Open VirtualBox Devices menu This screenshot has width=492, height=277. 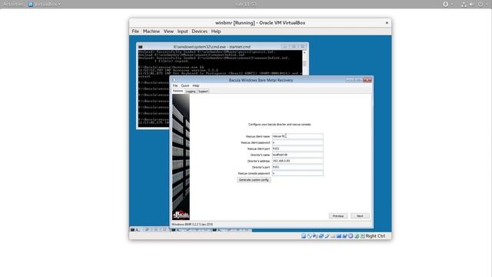[200, 32]
